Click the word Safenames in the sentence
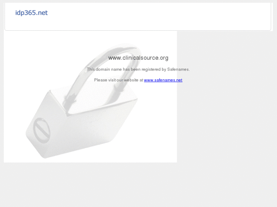The width and height of the screenshot is (277, 207). point(178,70)
